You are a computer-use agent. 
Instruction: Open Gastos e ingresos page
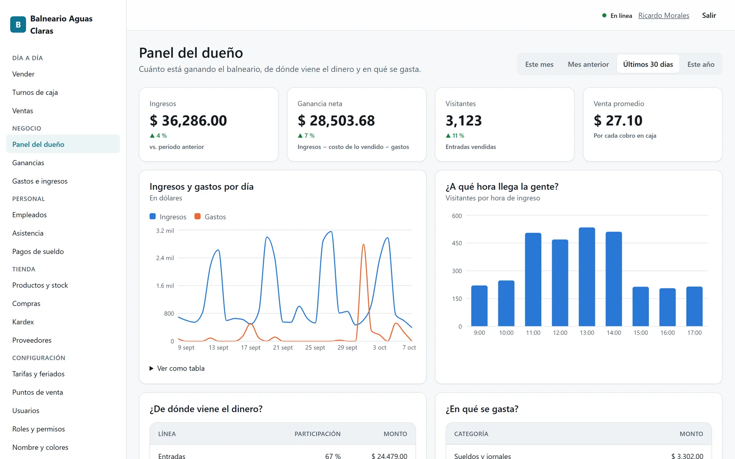click(63, 181)
